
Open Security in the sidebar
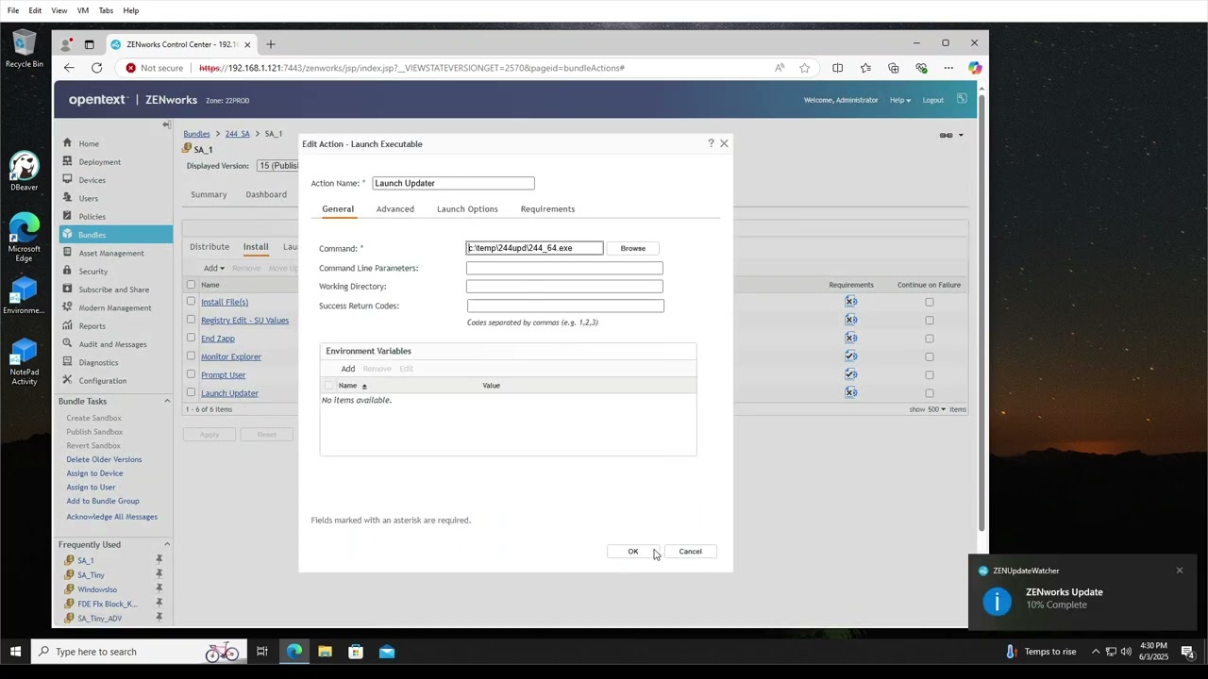93,272
